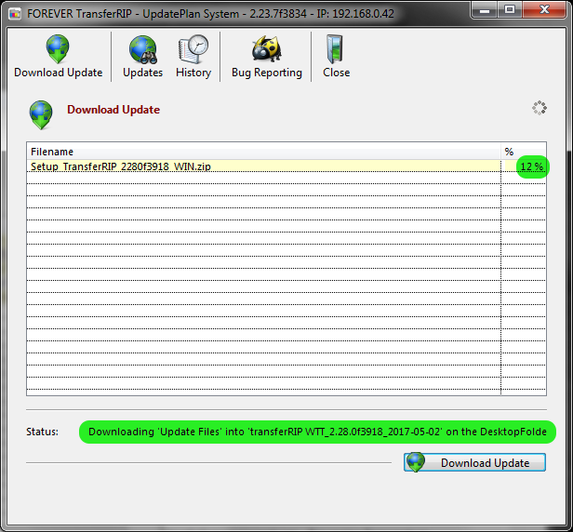This screenshot has width=573, height=532.
Task: Click the Download Update button at bottom
Action: (474, 462)
